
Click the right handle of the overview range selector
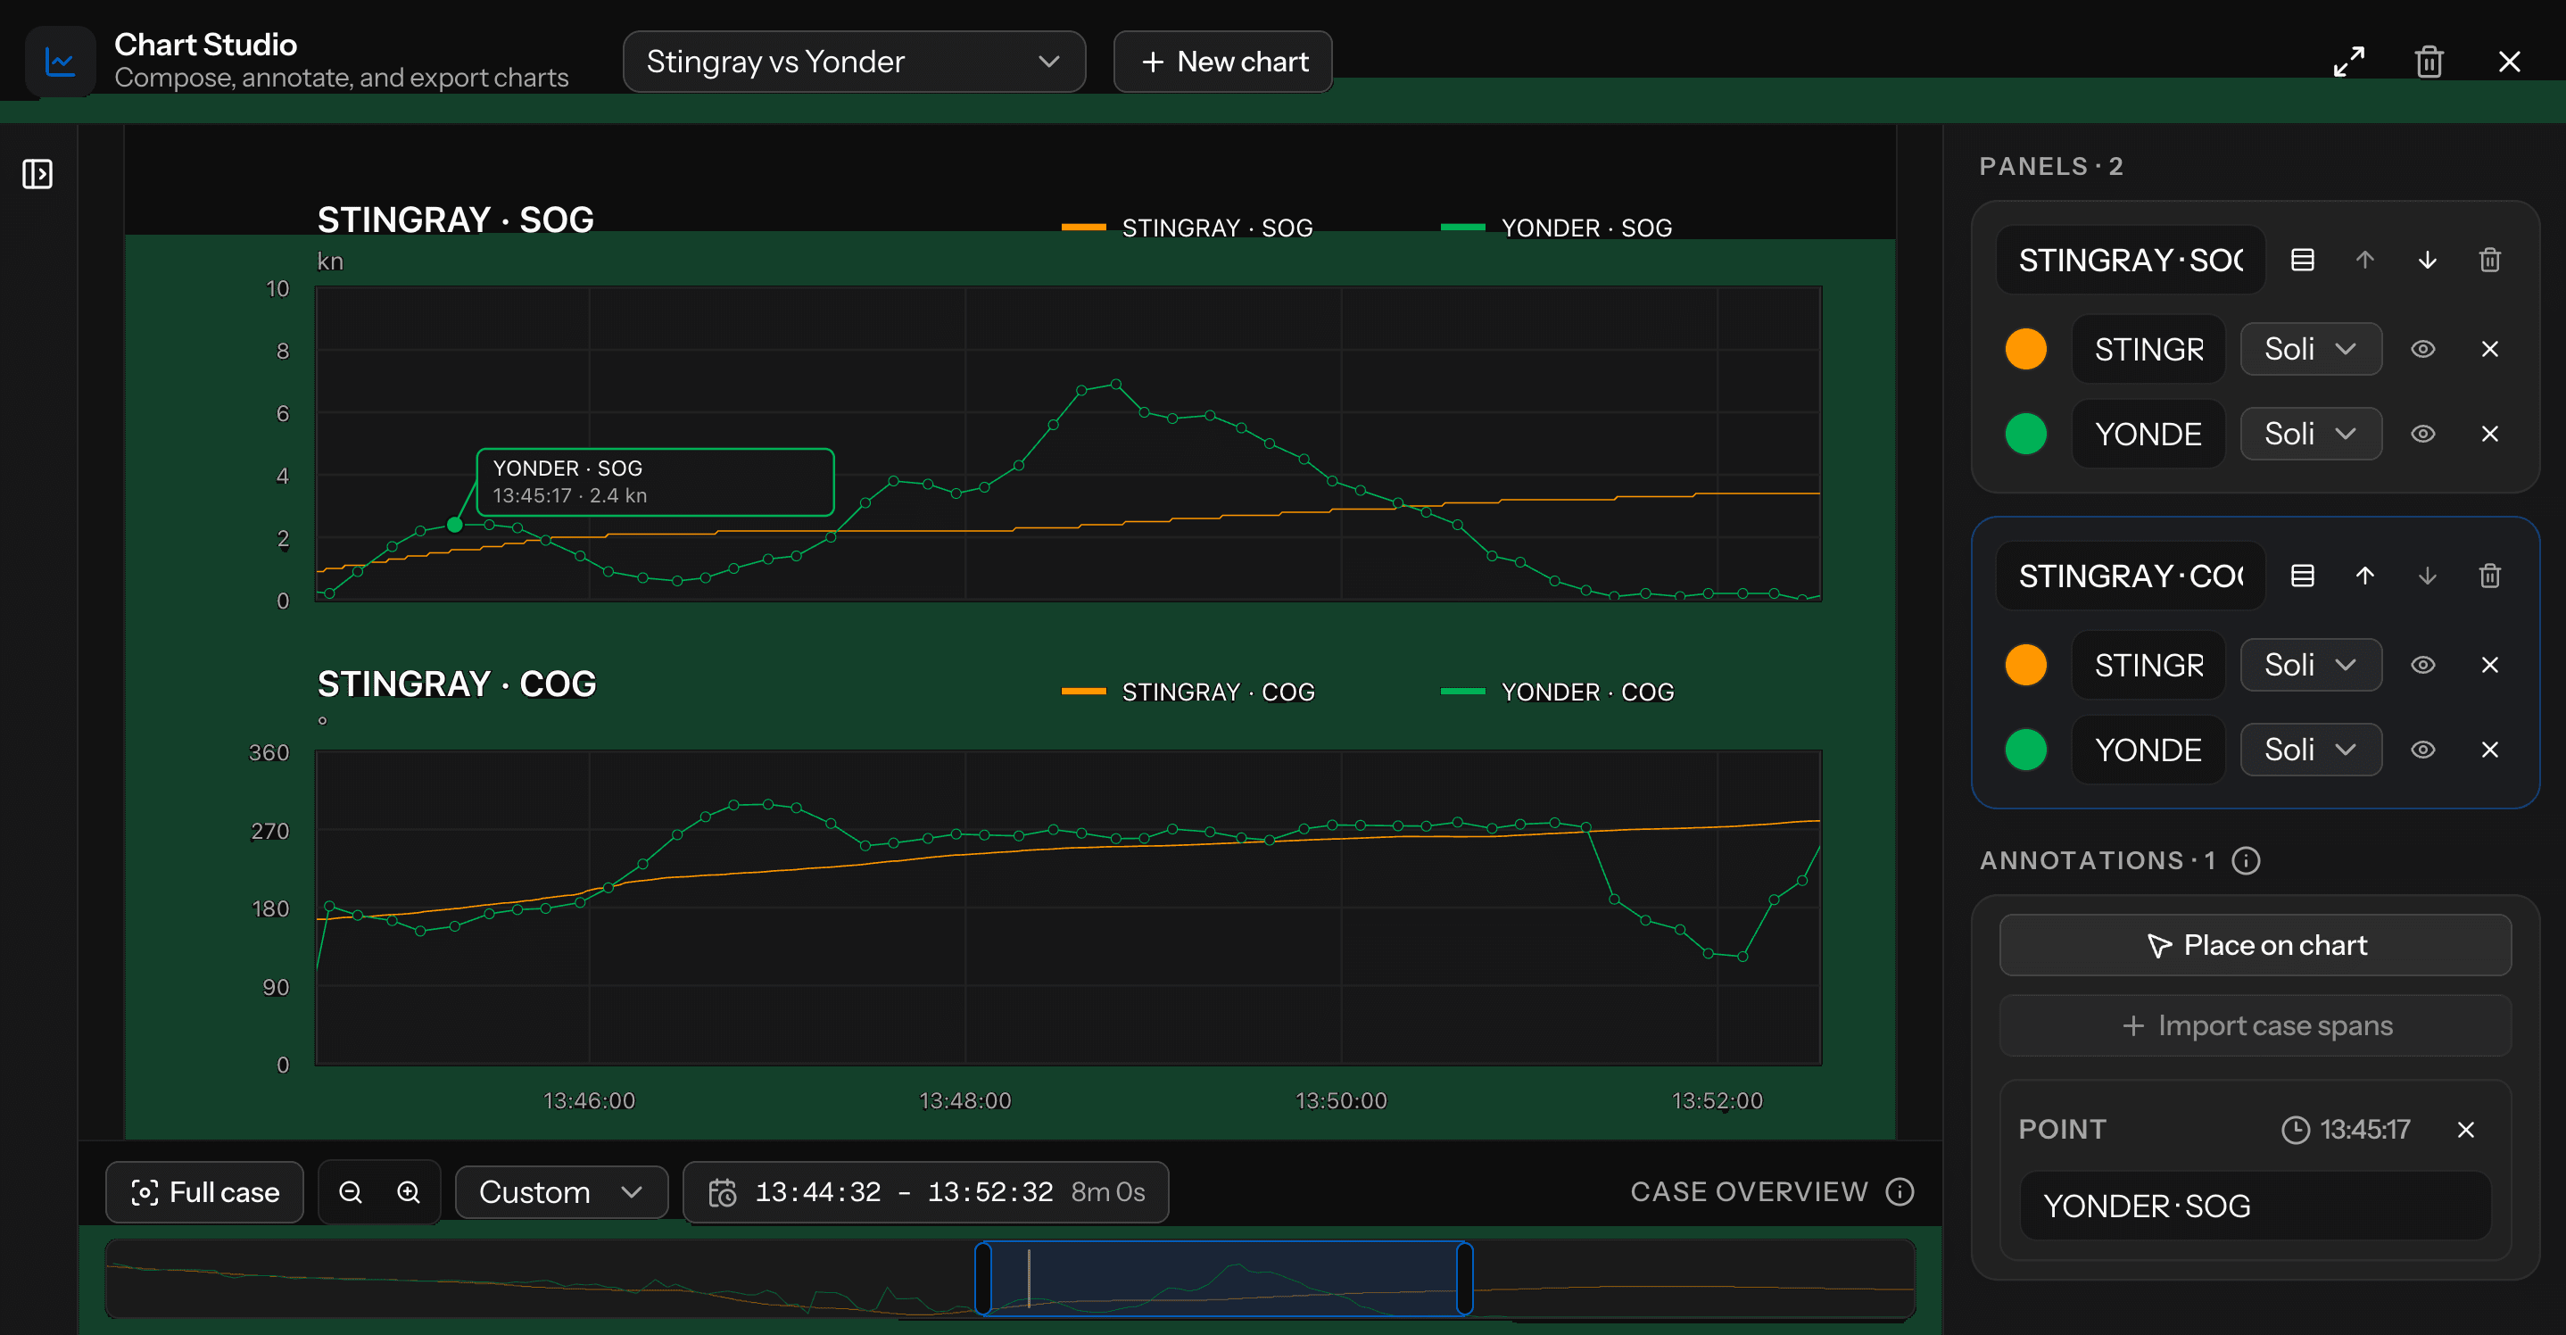[x=1464, y=1279]
